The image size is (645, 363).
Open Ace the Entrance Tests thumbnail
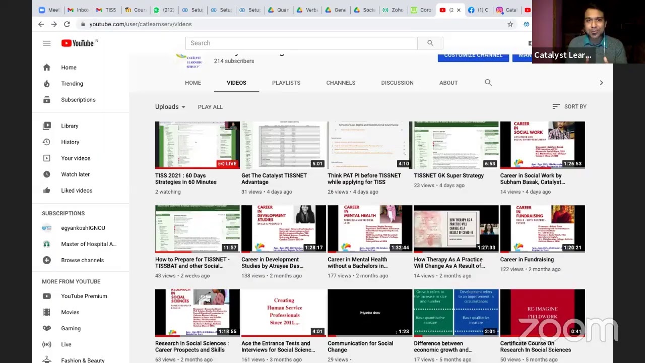[x=284, y=313]
